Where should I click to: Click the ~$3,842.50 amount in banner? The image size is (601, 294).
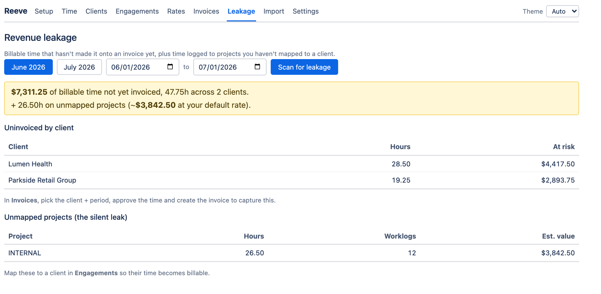pos(153,105)
